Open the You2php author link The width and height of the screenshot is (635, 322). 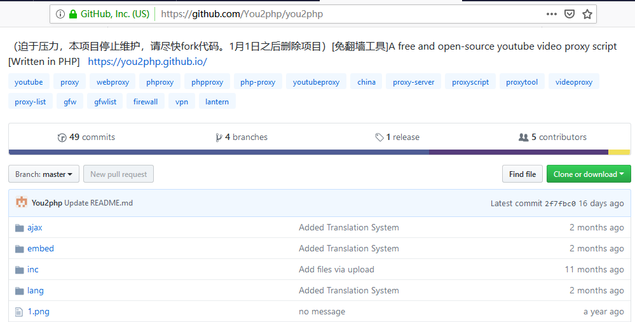pos(47,203)
